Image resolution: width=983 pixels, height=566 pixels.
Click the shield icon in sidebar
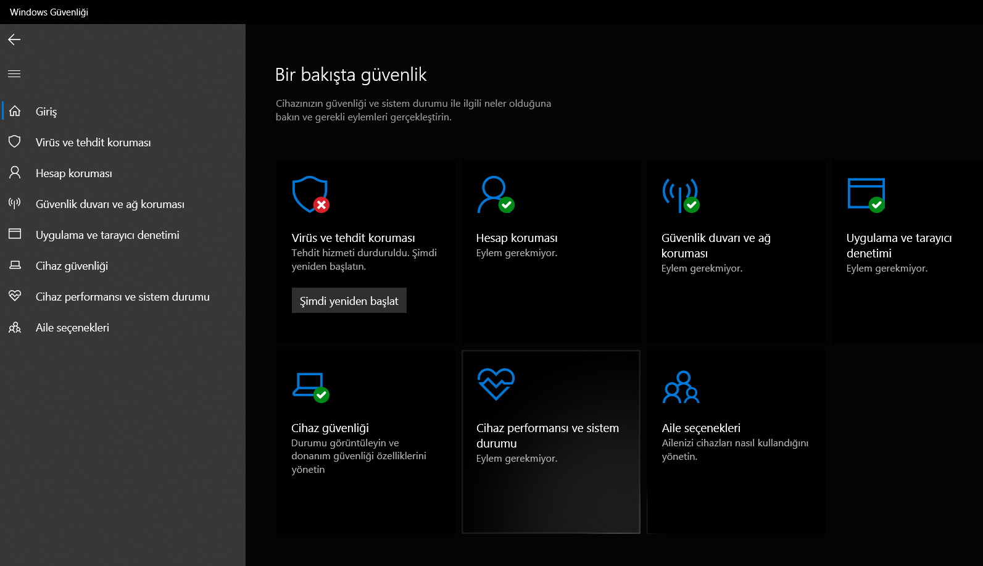pos(15,142)
